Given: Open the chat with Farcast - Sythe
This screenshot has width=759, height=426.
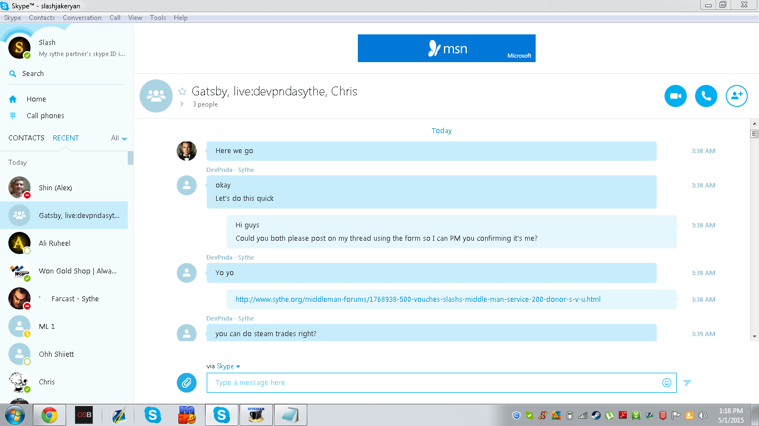Looking at the screenshot, I should tap(64, 298).
